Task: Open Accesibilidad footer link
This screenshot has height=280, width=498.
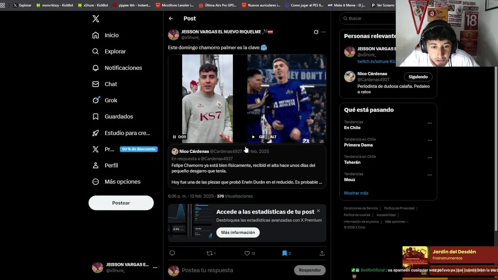Action: 386,215
